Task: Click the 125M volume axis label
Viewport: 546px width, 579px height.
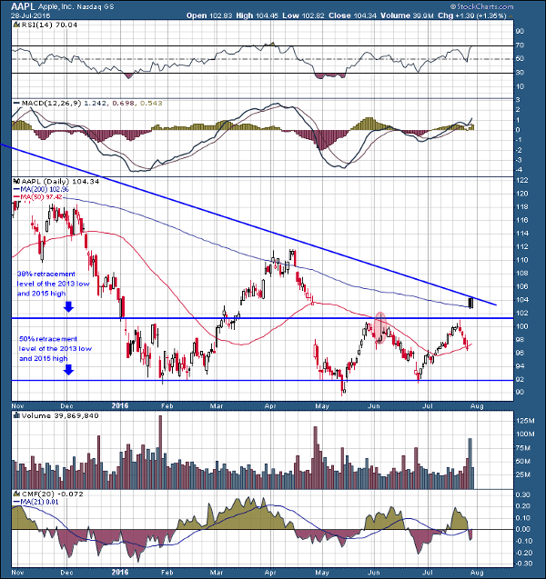Action: (525, 421)
